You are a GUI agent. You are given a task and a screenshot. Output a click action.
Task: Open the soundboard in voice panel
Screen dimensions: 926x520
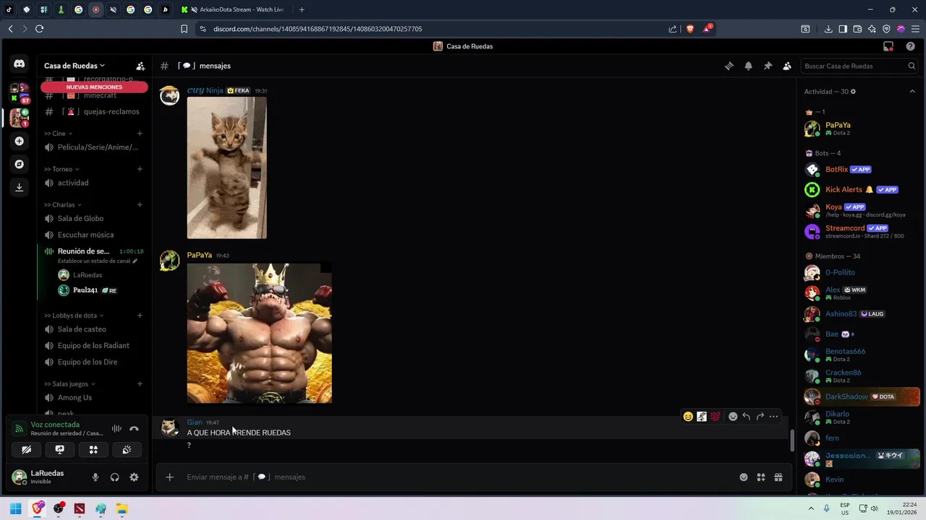coord(127,449)
